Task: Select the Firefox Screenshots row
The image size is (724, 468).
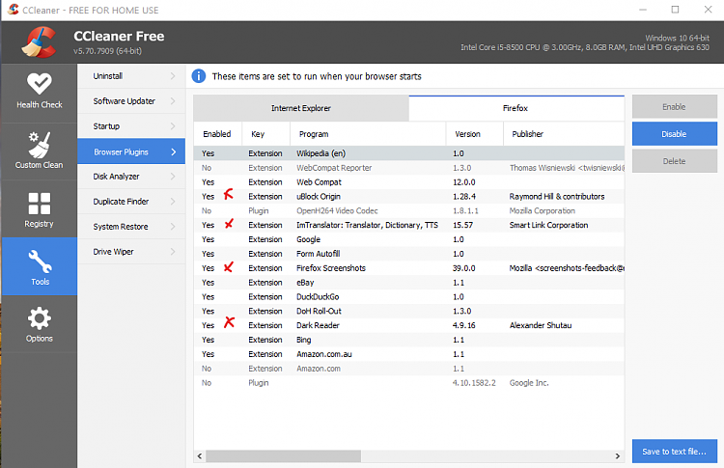Action: (x=409, y=267)
